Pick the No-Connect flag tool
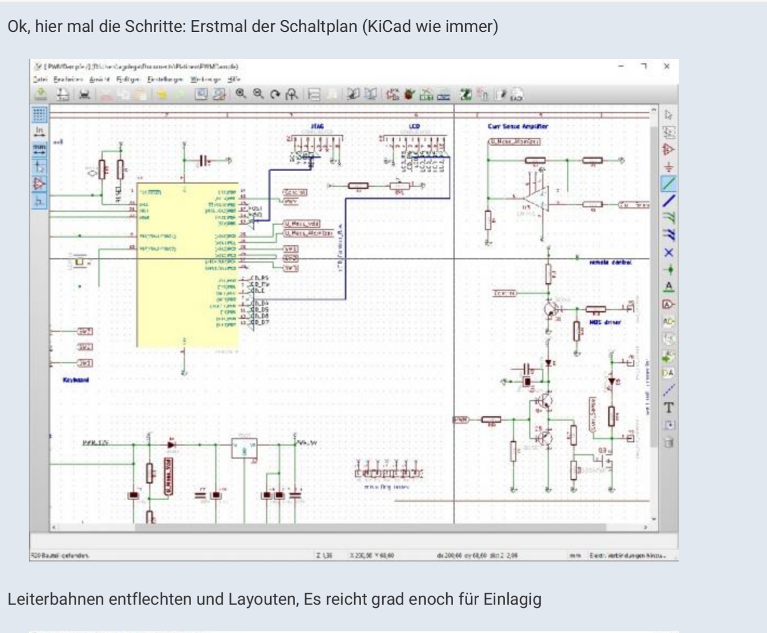767x633 pixels. point(669,252)
